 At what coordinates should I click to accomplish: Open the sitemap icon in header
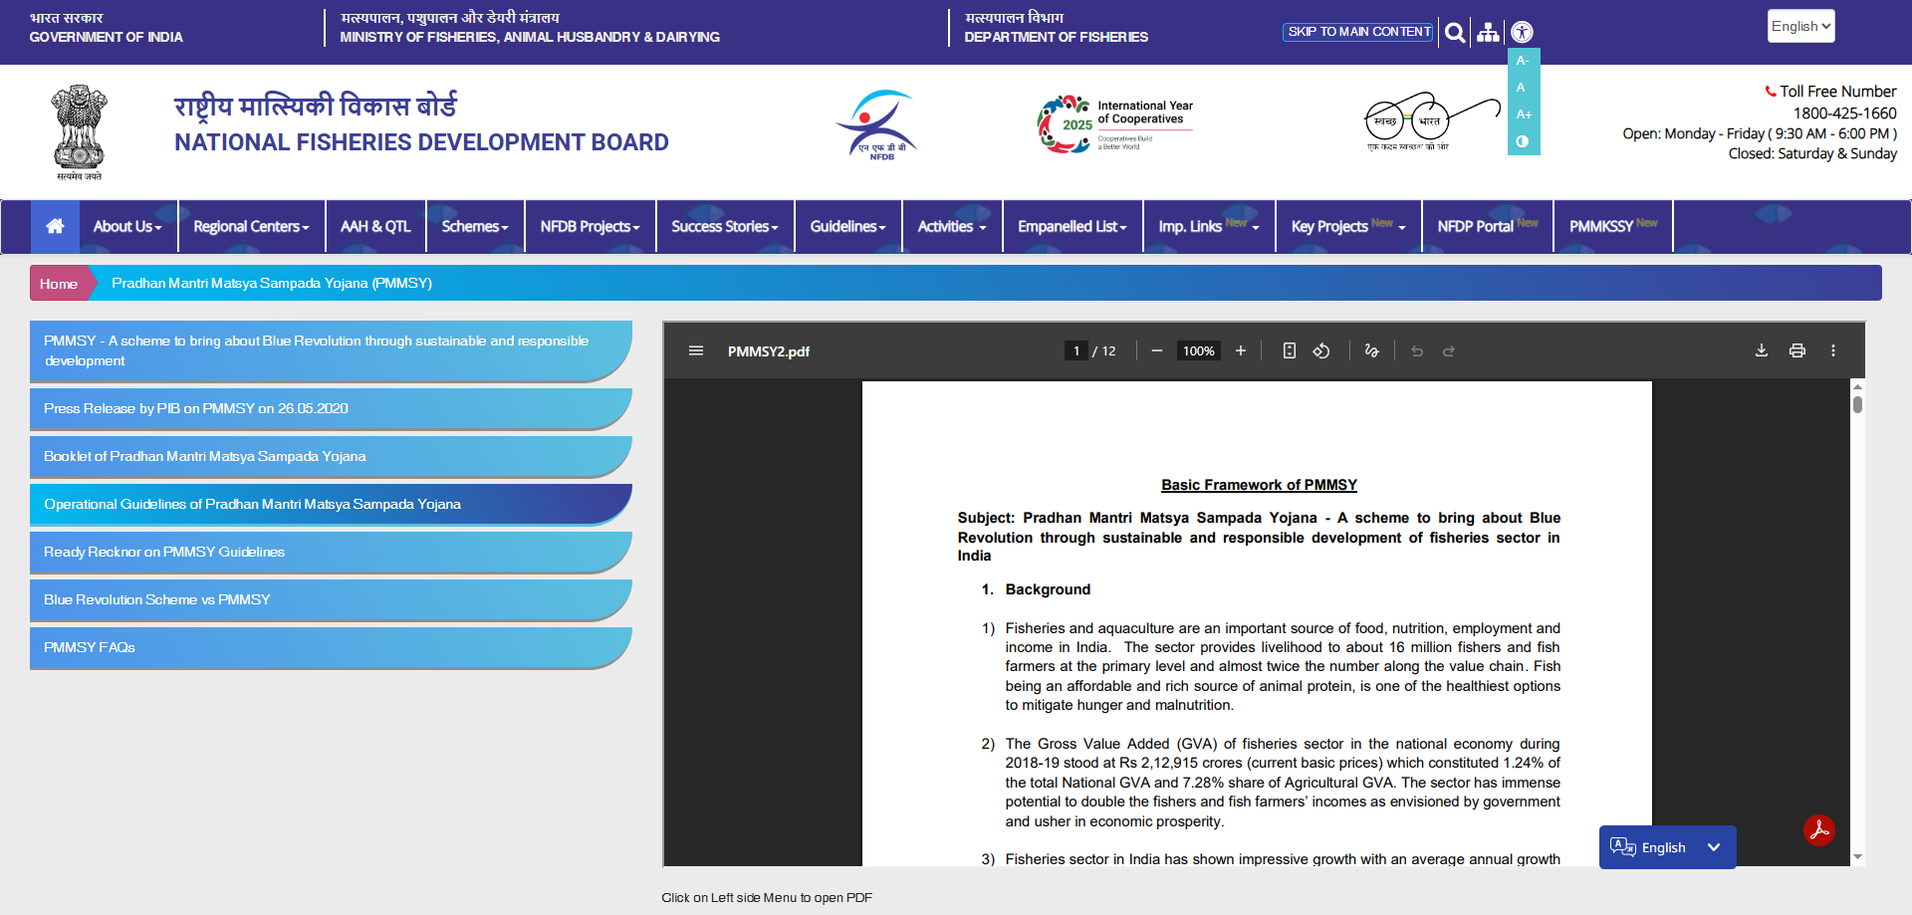click(1488, 33)
